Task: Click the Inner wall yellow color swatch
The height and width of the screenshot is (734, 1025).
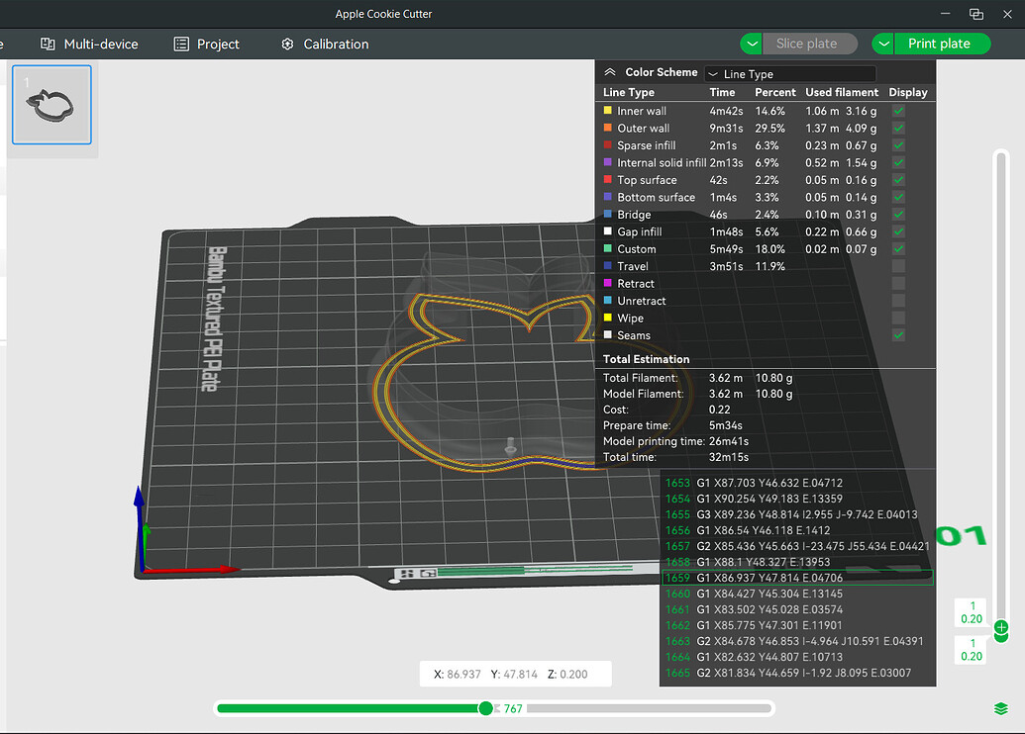Action: pos(607,111)
